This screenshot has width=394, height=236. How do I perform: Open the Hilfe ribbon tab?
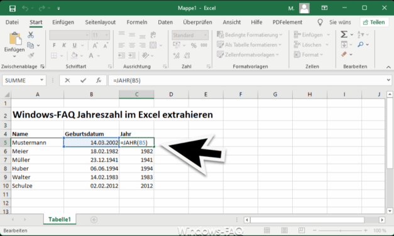(x=256, y=22)
